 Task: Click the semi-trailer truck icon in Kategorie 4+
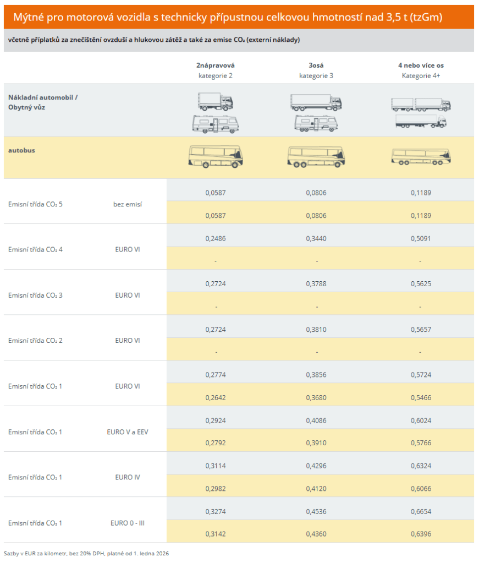click(421, 122)
